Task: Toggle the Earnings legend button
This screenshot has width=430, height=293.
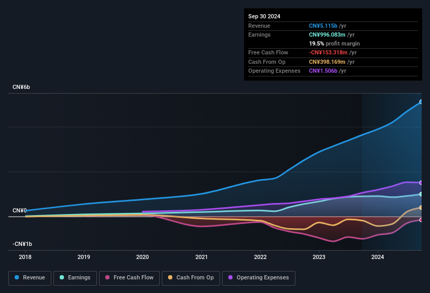Action: pos(75,278)
